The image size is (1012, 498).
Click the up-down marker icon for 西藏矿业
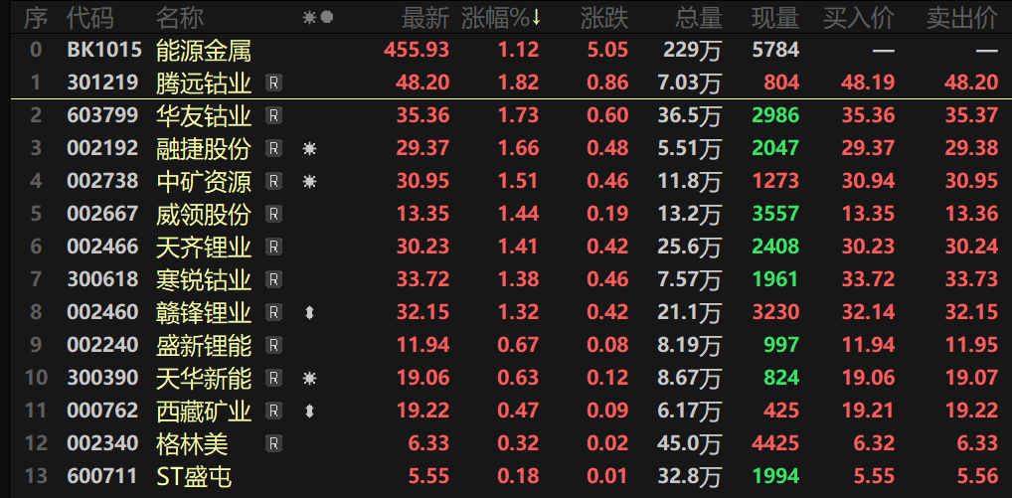click(310, 411)
